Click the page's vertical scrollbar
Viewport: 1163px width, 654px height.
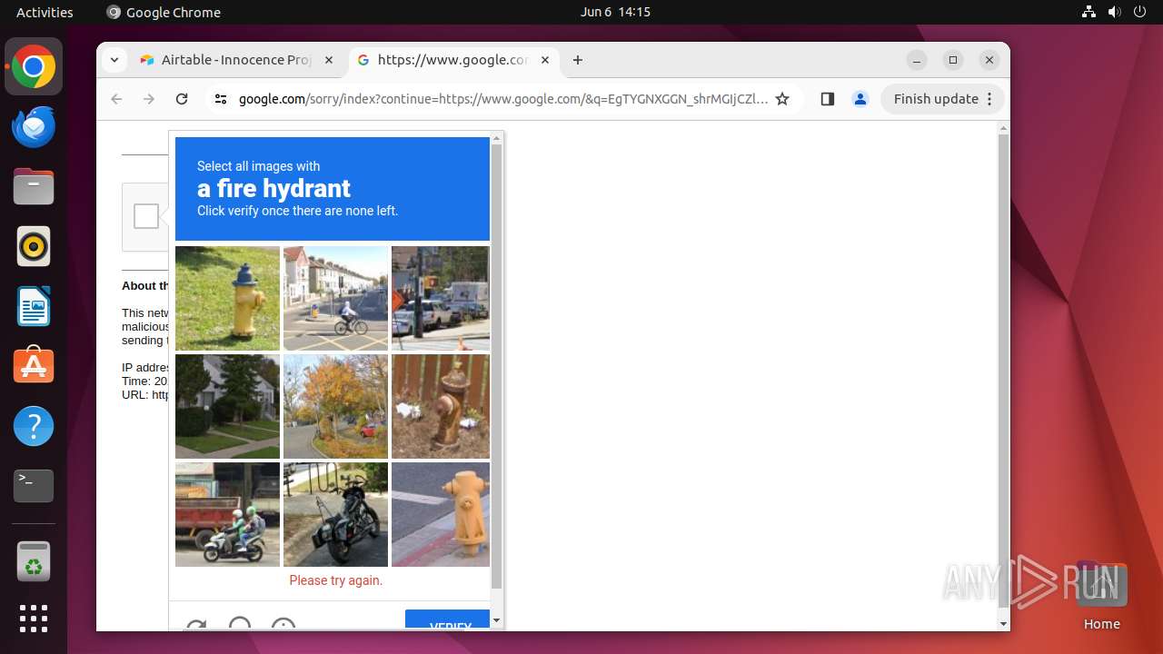point(1003,371)
